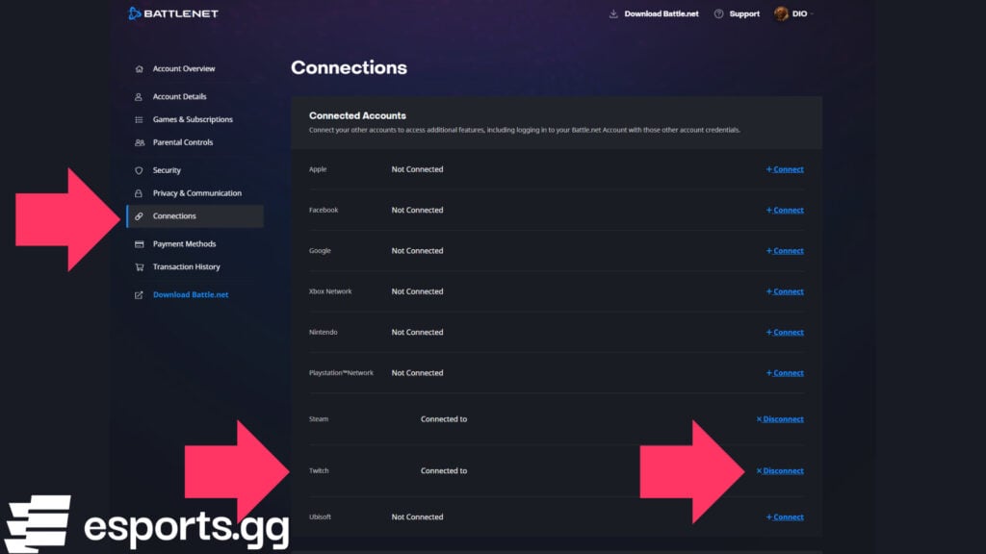Disconnect the Steam account
986x554 pixels.
pyautogui.click(x=780, y=418)
